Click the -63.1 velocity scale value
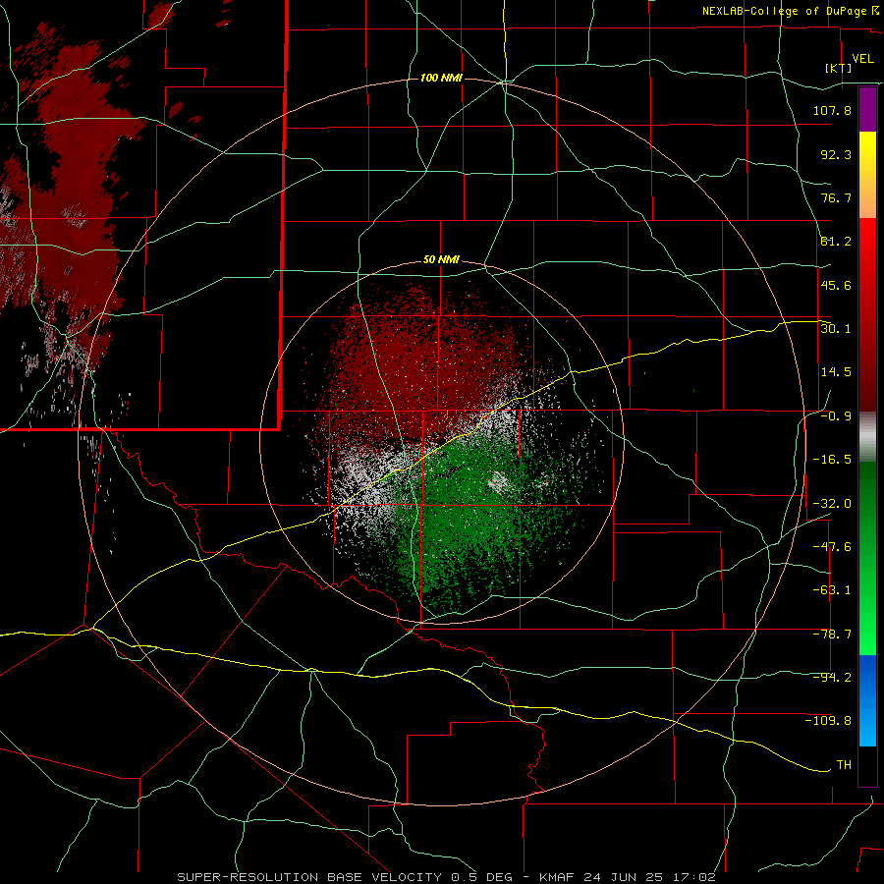 pos(832,590)
